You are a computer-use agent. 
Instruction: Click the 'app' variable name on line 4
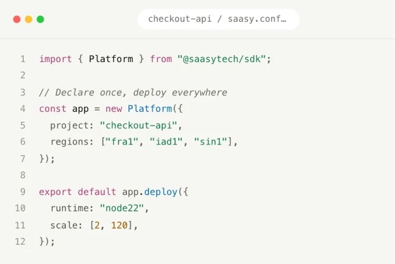80,109
